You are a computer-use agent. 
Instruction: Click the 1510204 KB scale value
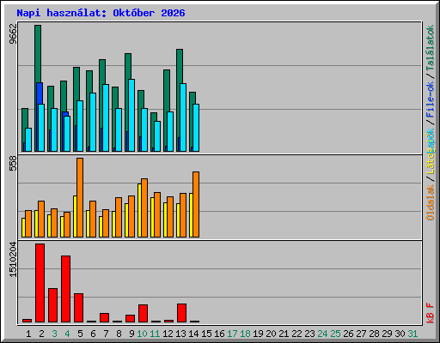point(13,260)
